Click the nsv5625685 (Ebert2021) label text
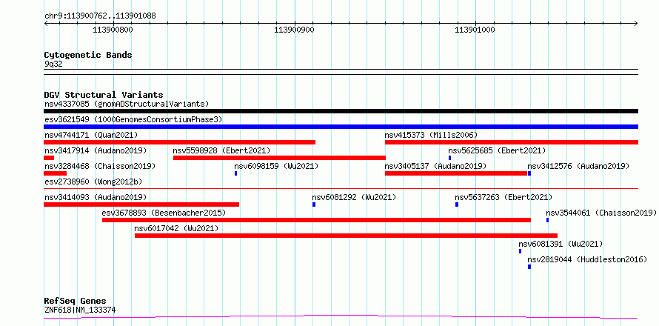 point(497,150)
